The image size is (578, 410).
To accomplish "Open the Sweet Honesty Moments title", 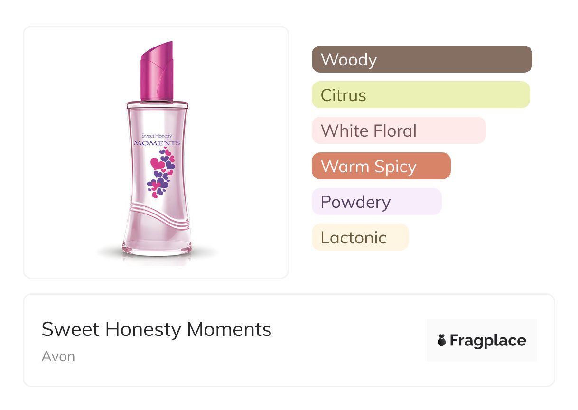I will [x=156, y=329].
